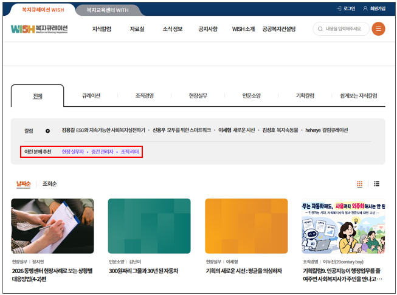Open the clipboard writing photo thumbnail

click(52, 226)
